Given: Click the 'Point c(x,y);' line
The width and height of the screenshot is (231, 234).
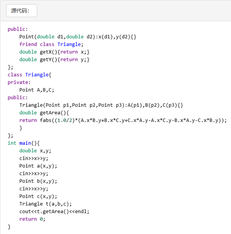Looking at the screenshot, I should 38,196.
